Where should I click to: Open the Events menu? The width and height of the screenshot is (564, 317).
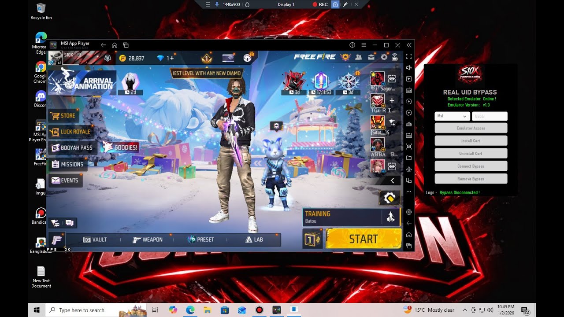click(65, 181)
